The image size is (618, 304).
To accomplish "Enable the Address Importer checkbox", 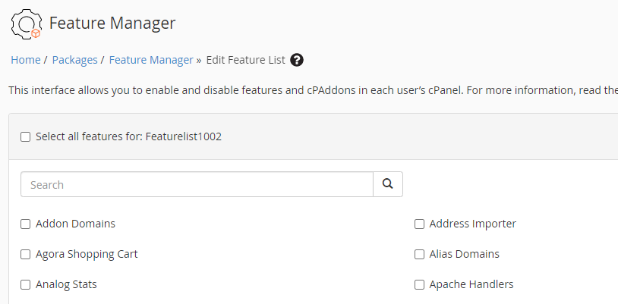I will click(x=419, y=224).
